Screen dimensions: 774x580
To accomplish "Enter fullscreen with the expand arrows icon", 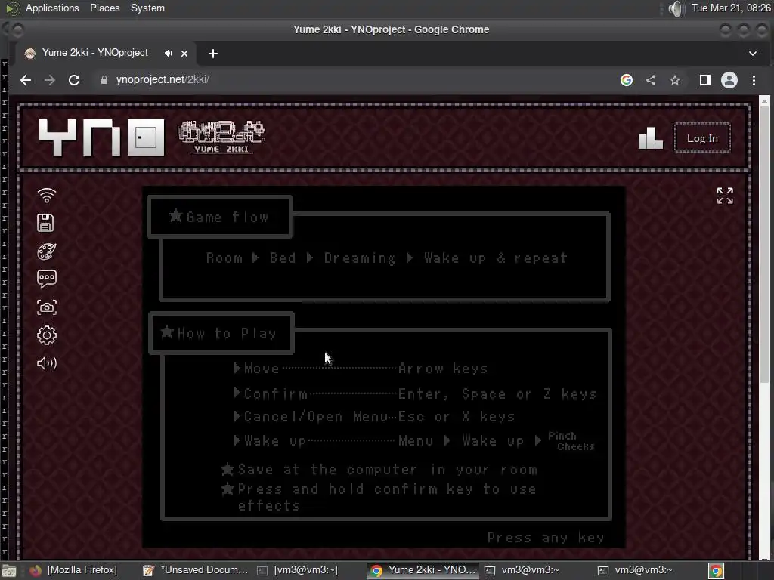I will pos(725,196).
